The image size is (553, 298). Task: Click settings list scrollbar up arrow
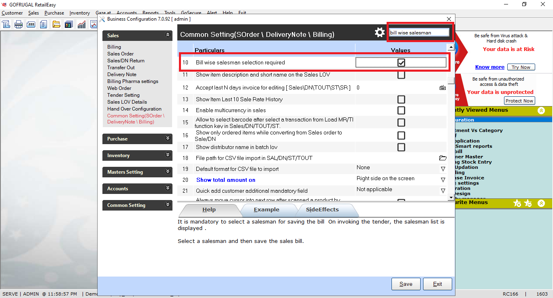451,47
